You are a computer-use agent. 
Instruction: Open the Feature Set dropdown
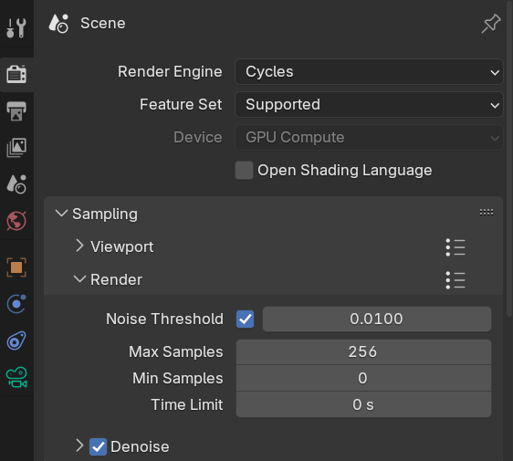(x=369, y=105)
